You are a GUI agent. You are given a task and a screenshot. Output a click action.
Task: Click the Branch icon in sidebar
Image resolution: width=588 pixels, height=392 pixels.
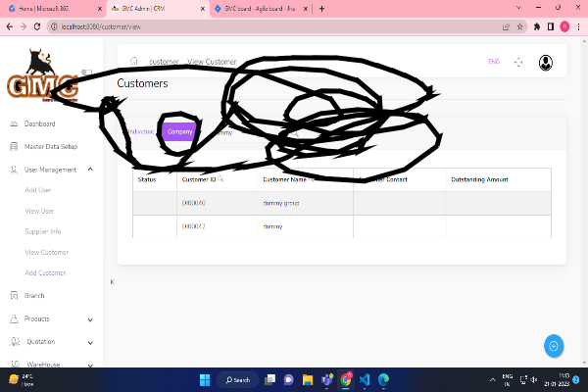click(x=13, y=295)
